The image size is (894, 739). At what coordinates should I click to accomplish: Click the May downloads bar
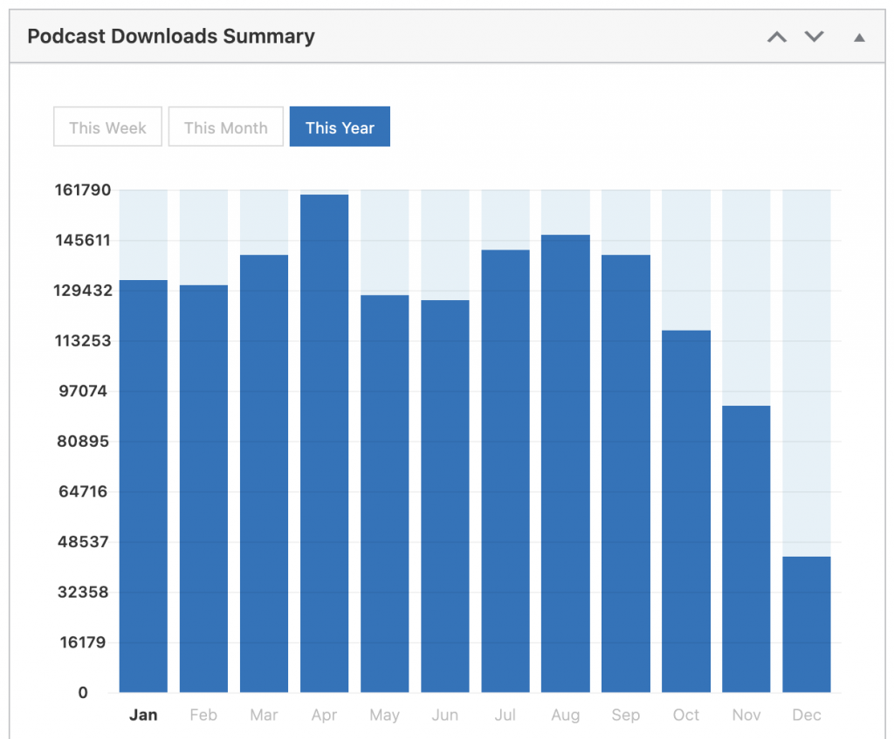coord(384,494)
